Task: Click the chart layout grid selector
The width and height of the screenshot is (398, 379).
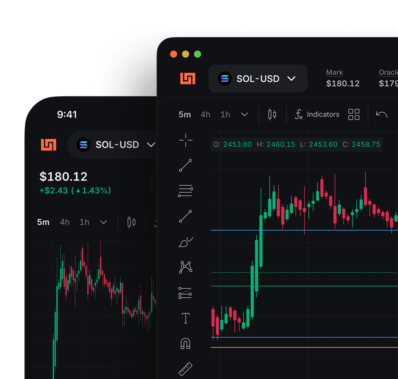Action: pos(354,114)
